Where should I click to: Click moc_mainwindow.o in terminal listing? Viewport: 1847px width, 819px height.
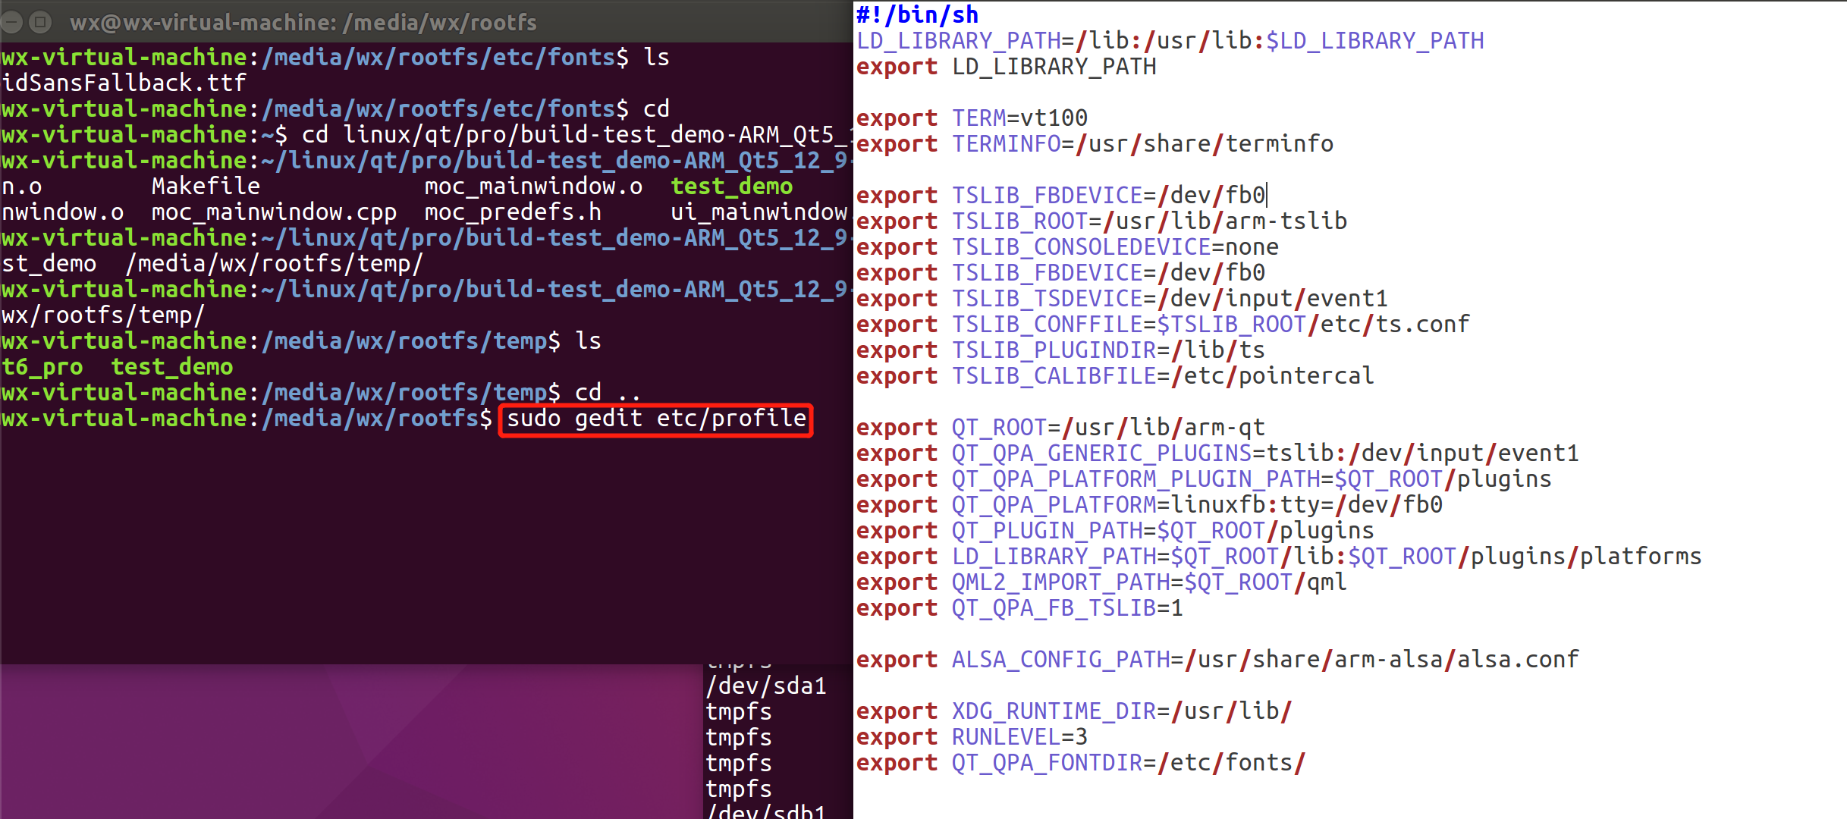point(533,186)
